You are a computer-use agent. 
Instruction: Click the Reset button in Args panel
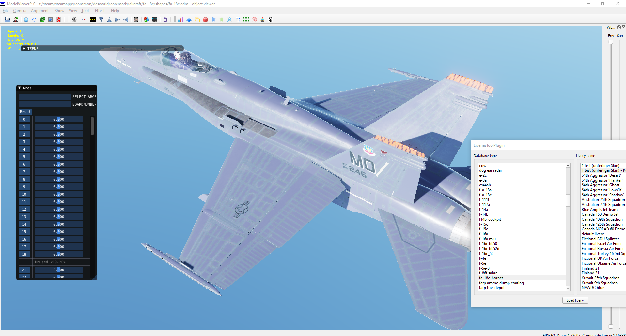tap(25, 112)
